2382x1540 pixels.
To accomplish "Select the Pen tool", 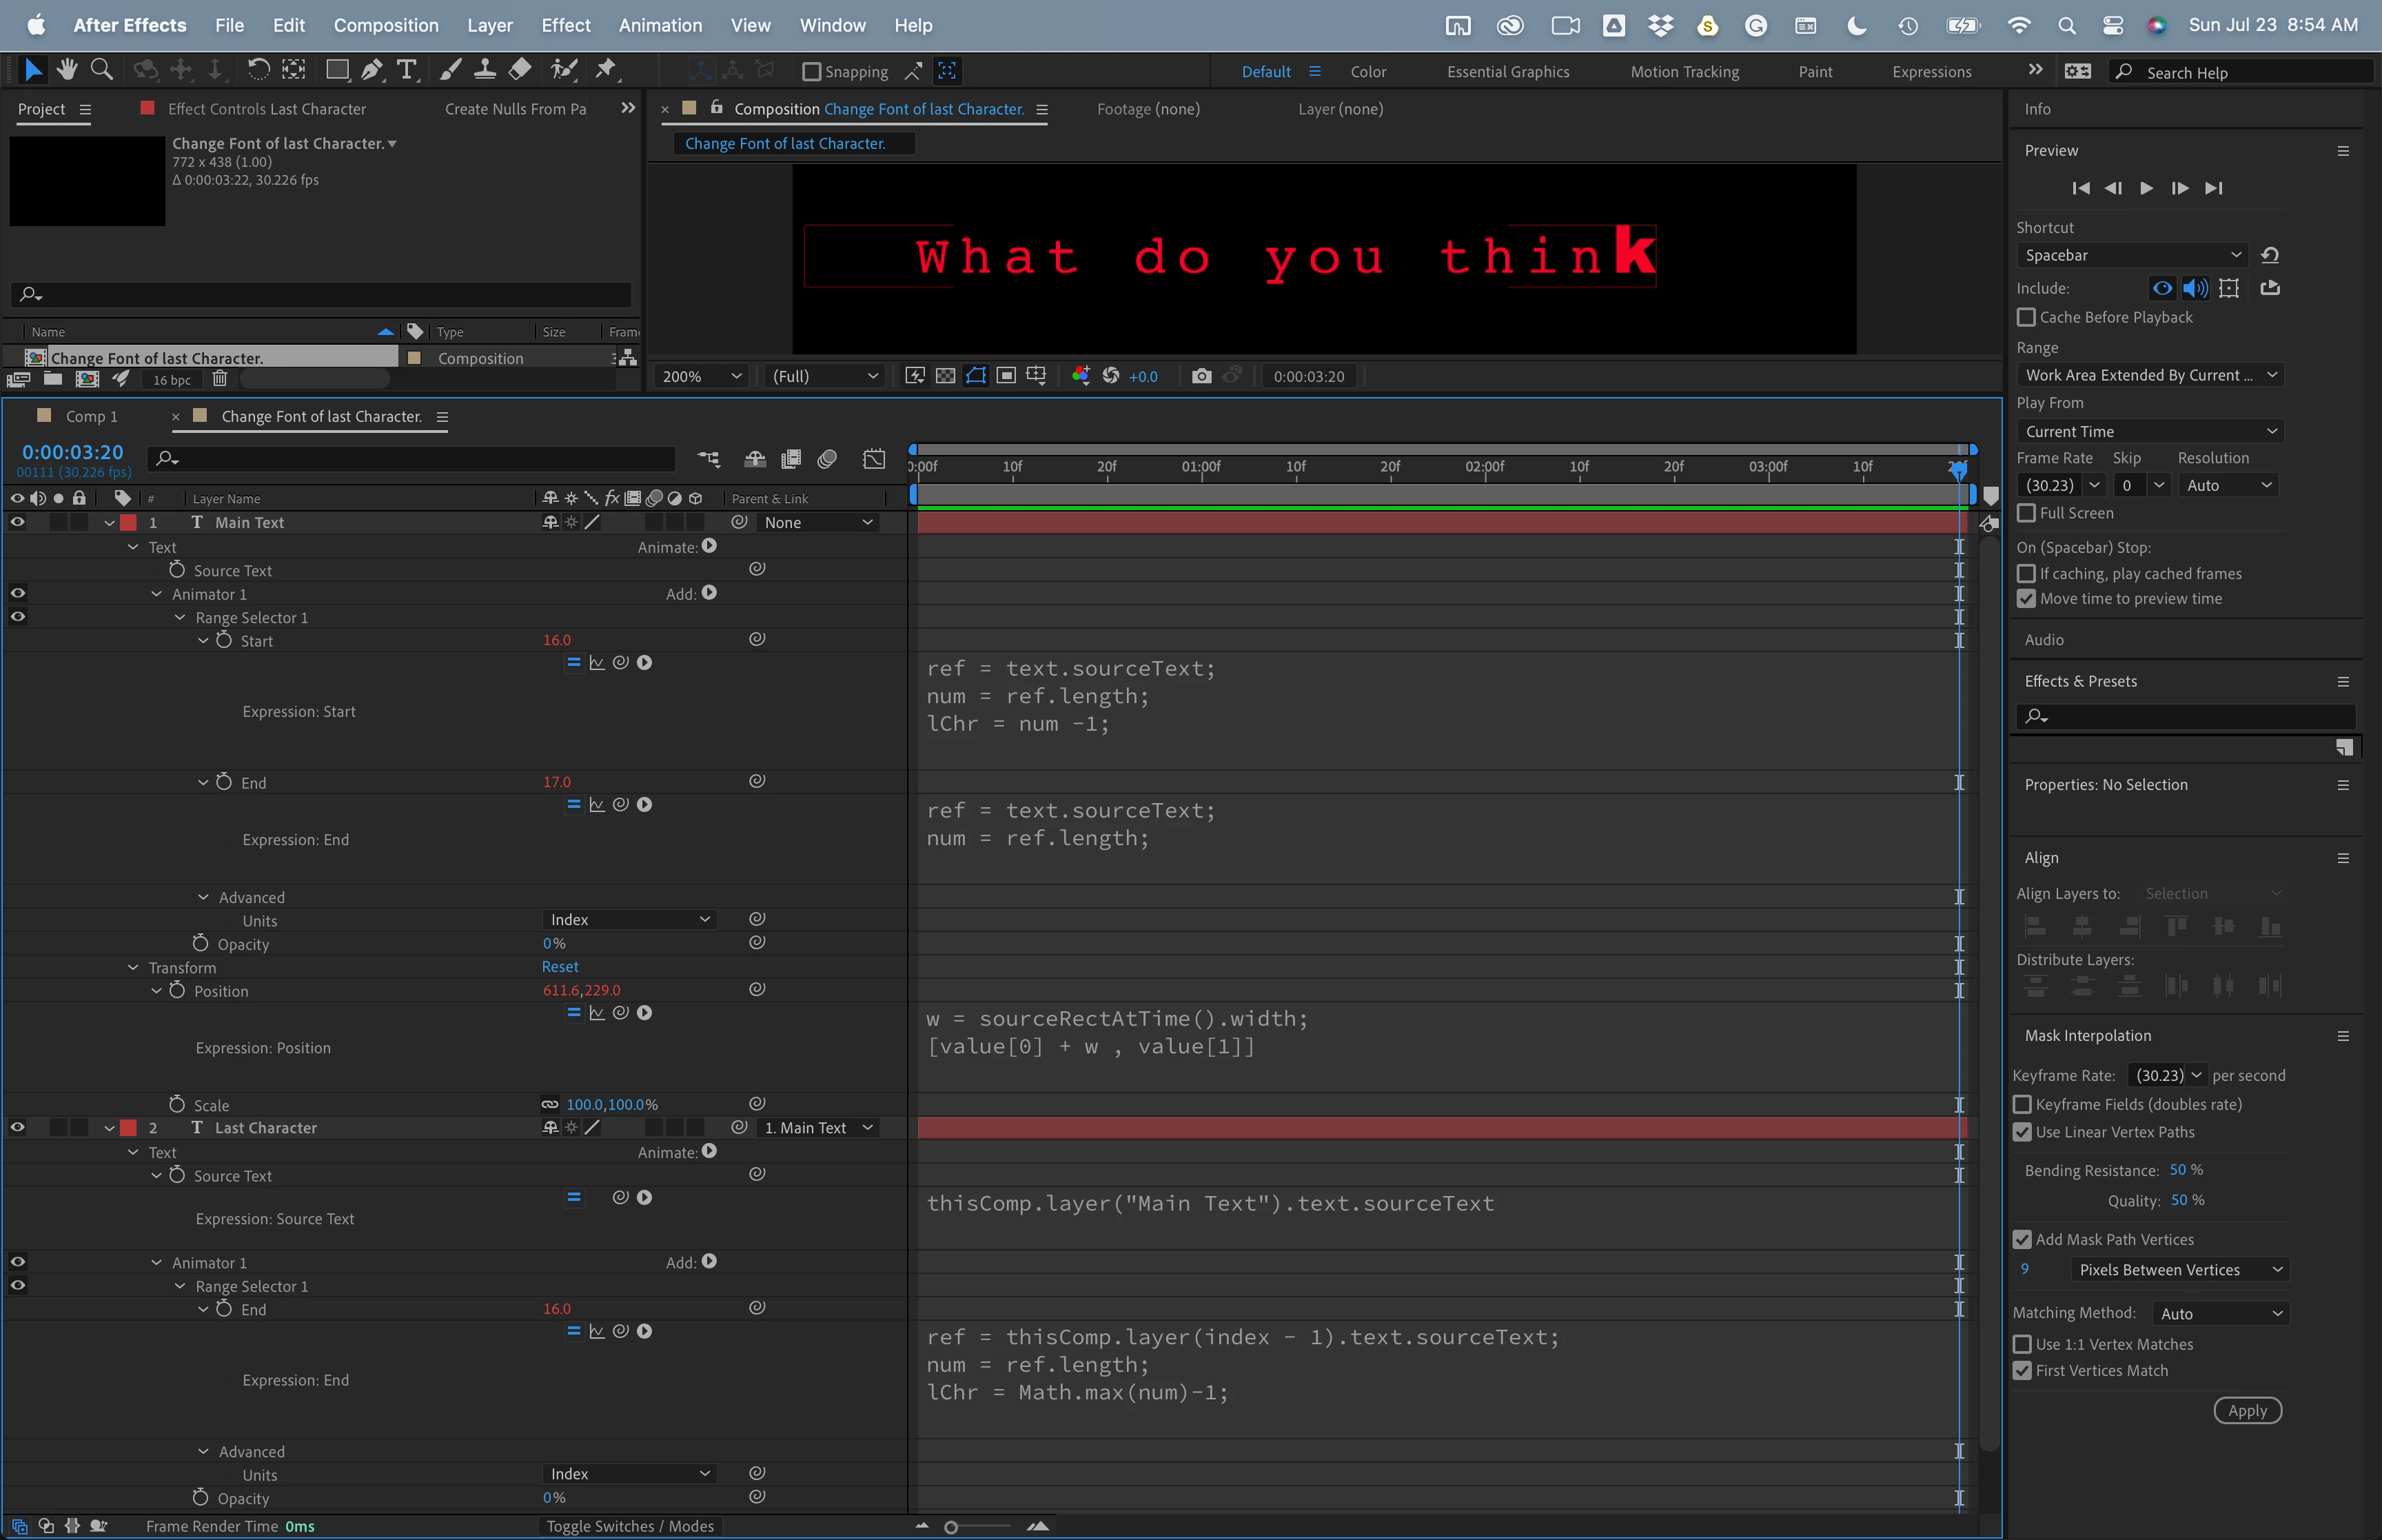I will [x=372, y=70].
